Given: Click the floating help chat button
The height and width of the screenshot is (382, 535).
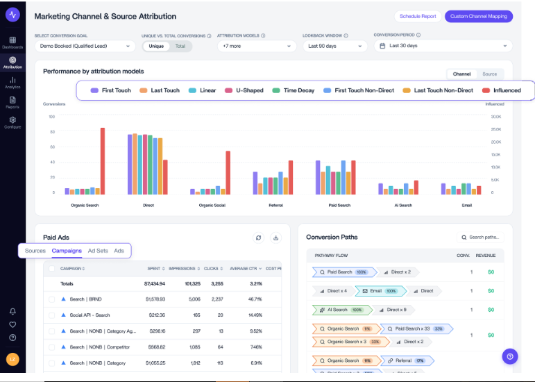Looking at the screenshot, I should (x=510, y=356).
